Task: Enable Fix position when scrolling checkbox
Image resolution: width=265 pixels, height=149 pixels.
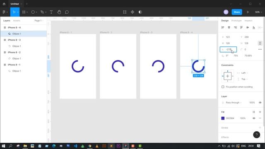Action: tap(223, 87)
